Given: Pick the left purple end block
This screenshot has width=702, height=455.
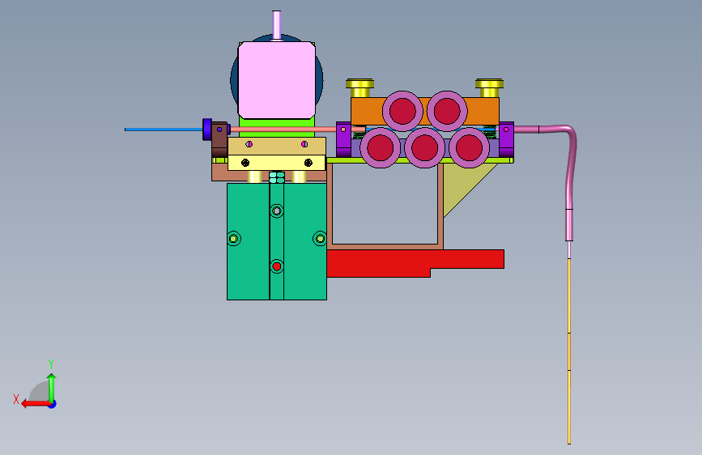Looking at the screenshot, I should point(343,139).
